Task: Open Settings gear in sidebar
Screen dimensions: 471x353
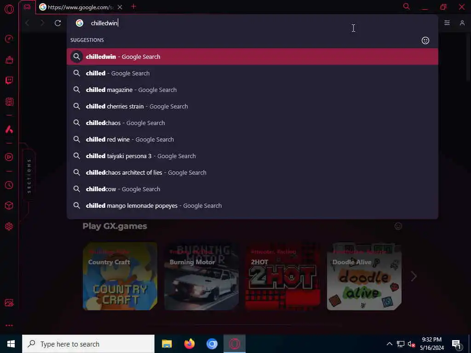Action: tap(9, 226)
